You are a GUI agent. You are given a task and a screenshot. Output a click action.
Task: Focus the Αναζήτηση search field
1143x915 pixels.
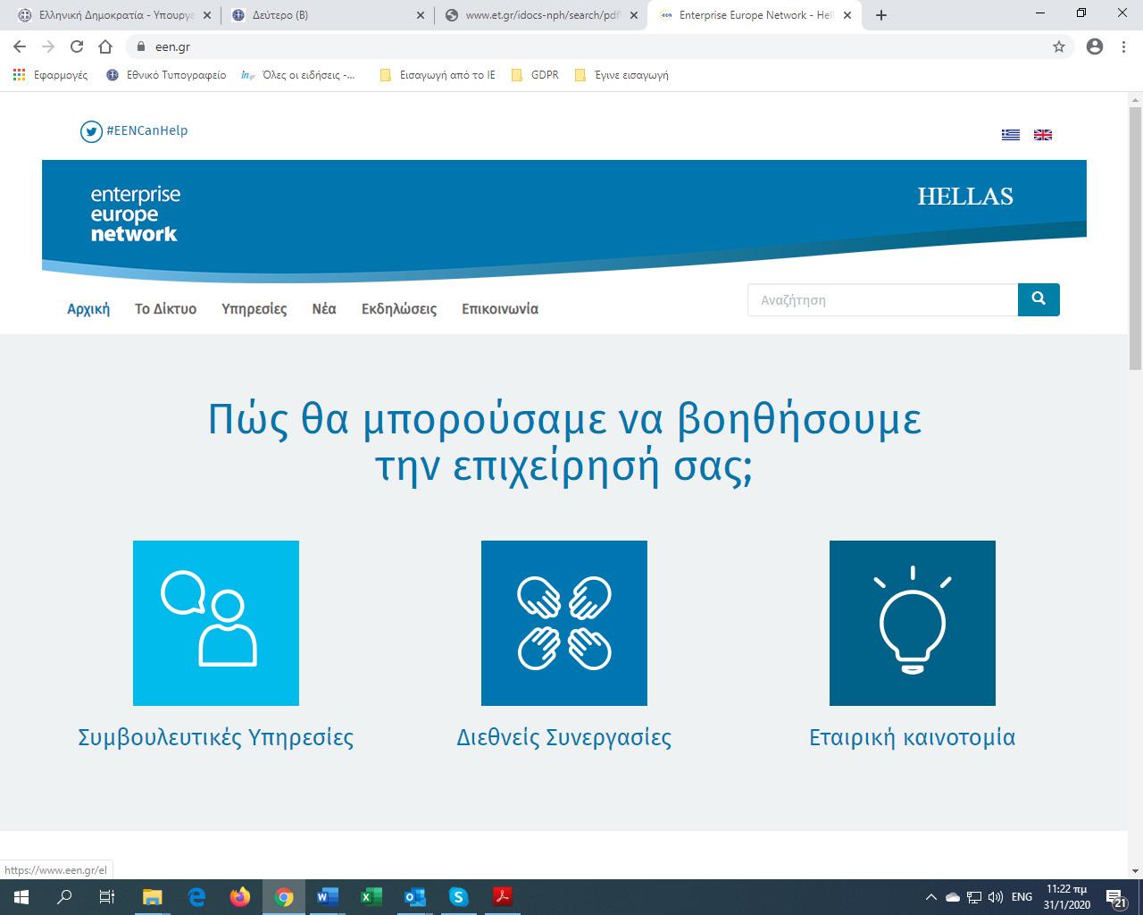click(882, 299)
